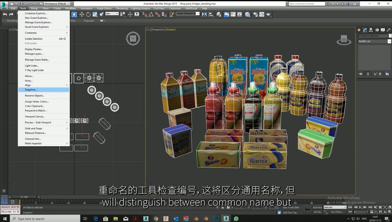
Task: Click the object color swatch beside the name field
Action: coord(390,36)
